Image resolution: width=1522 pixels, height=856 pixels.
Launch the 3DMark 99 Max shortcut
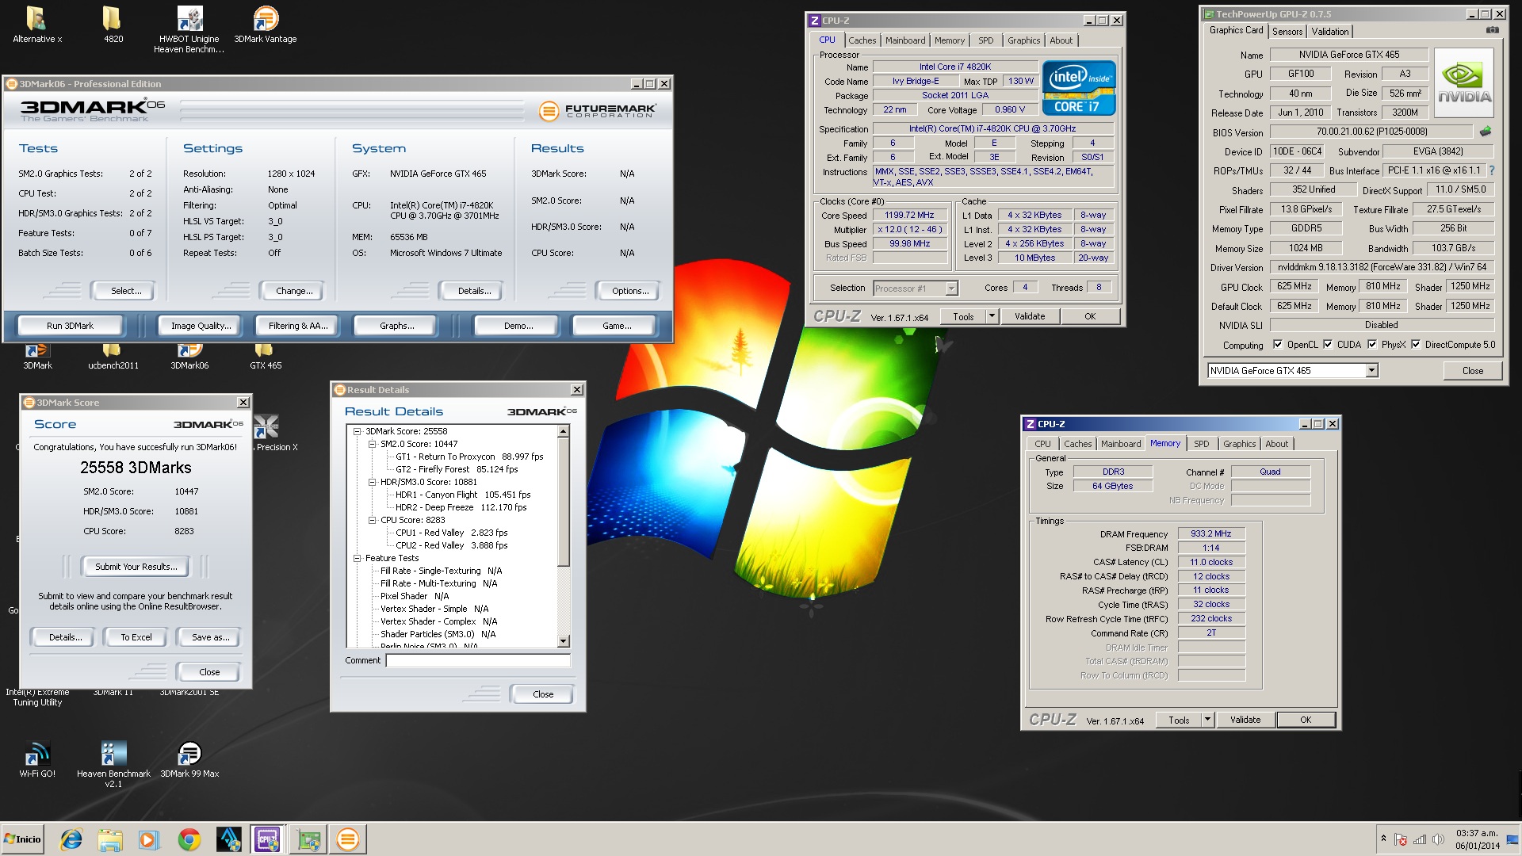click(189, 759)
